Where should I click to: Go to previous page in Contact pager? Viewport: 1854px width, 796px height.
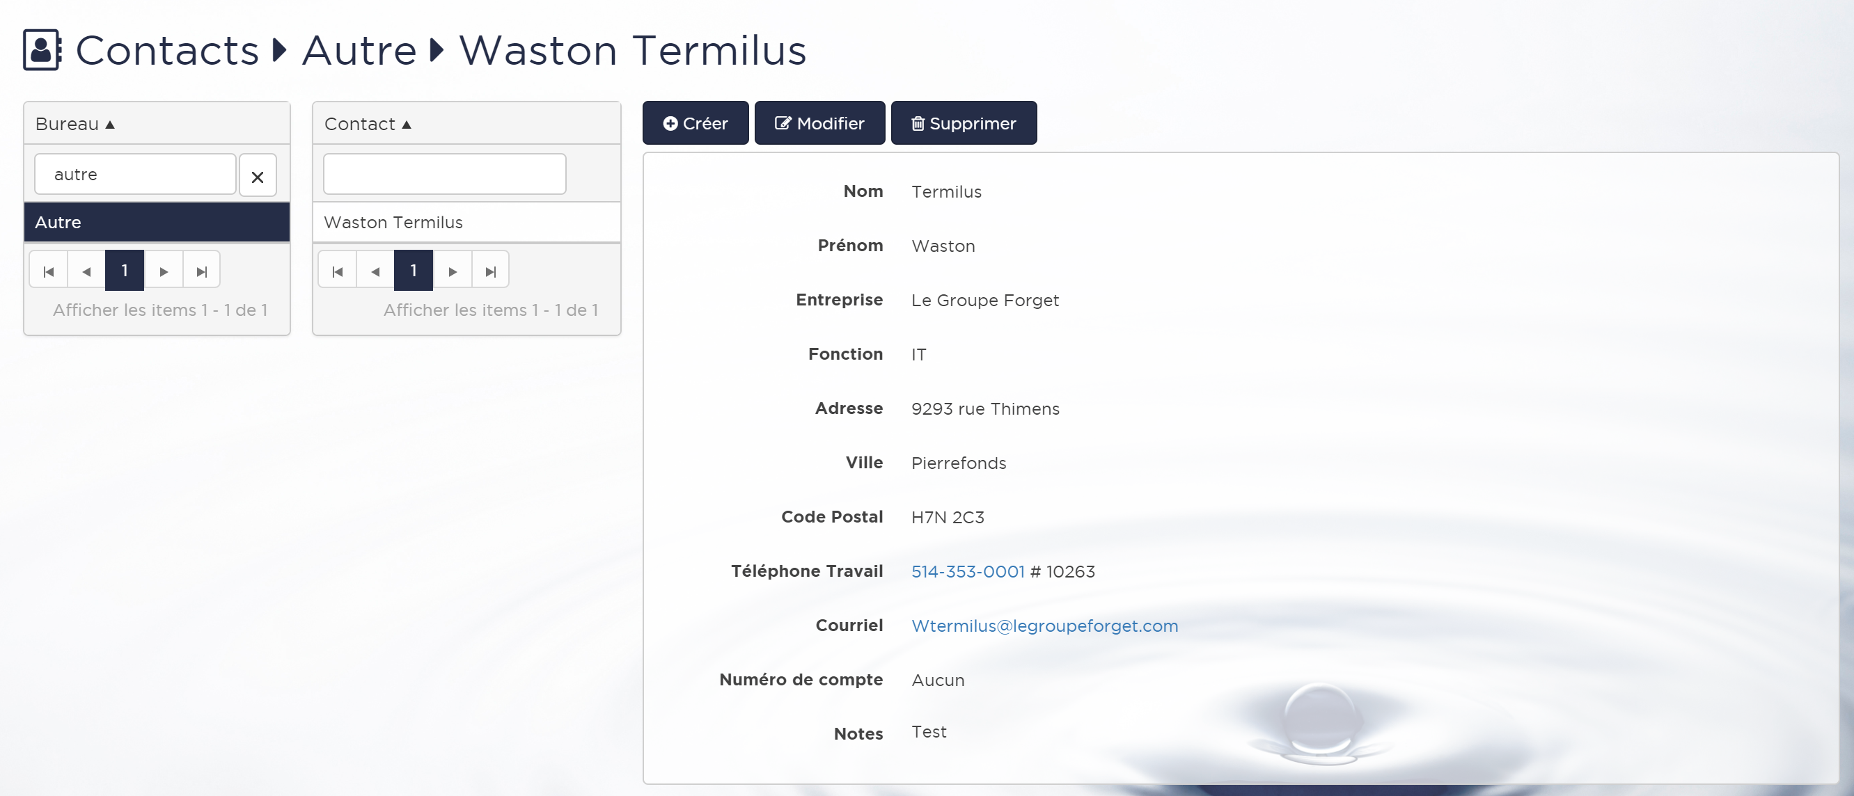[375, 271]
